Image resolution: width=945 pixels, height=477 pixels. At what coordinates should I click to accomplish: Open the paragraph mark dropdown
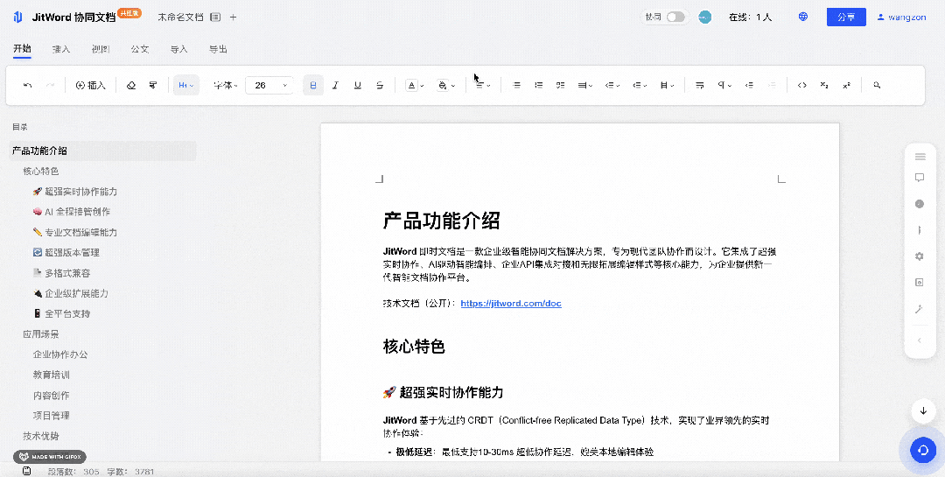[x=724, y=86]
